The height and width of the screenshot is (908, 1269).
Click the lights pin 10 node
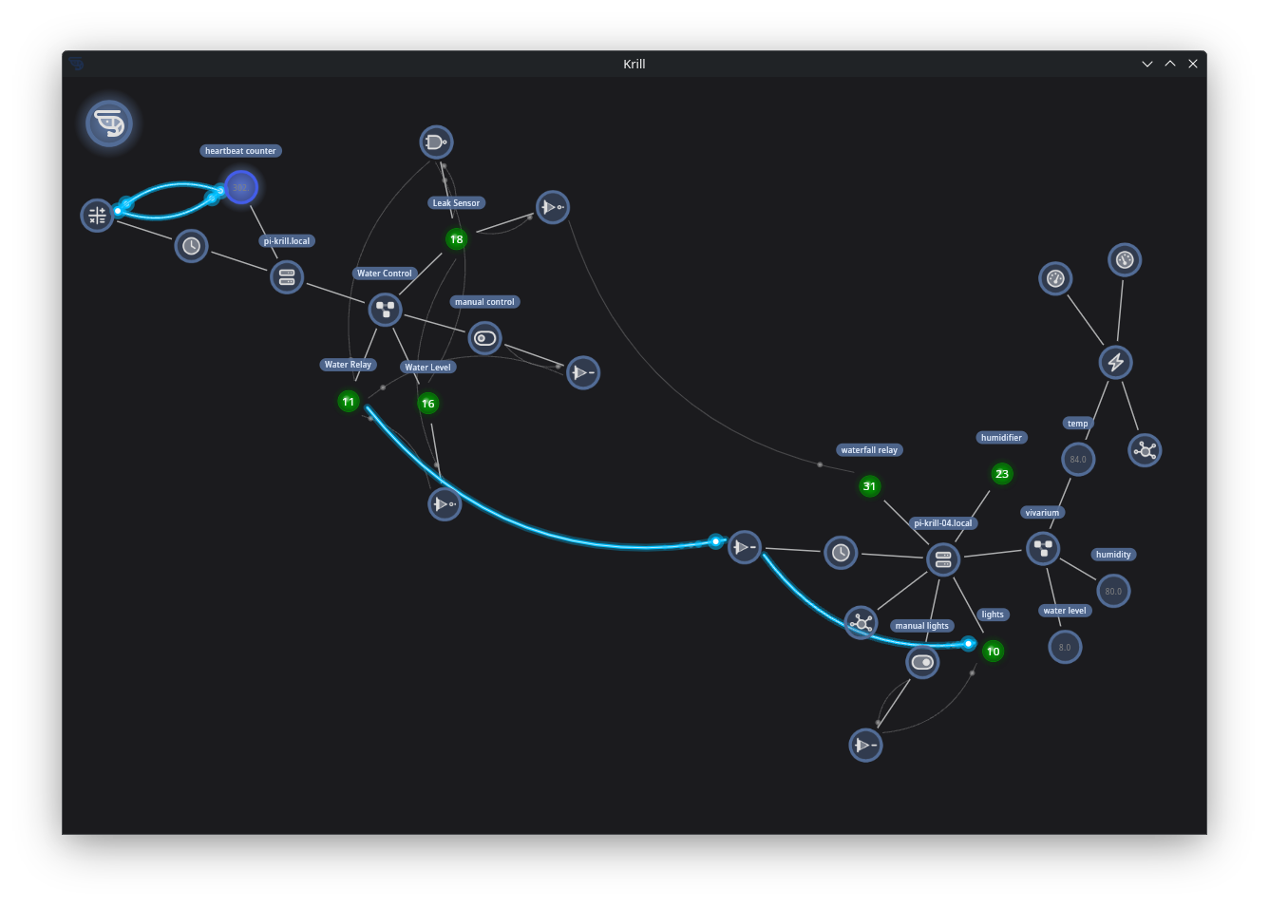click(994, 652)
